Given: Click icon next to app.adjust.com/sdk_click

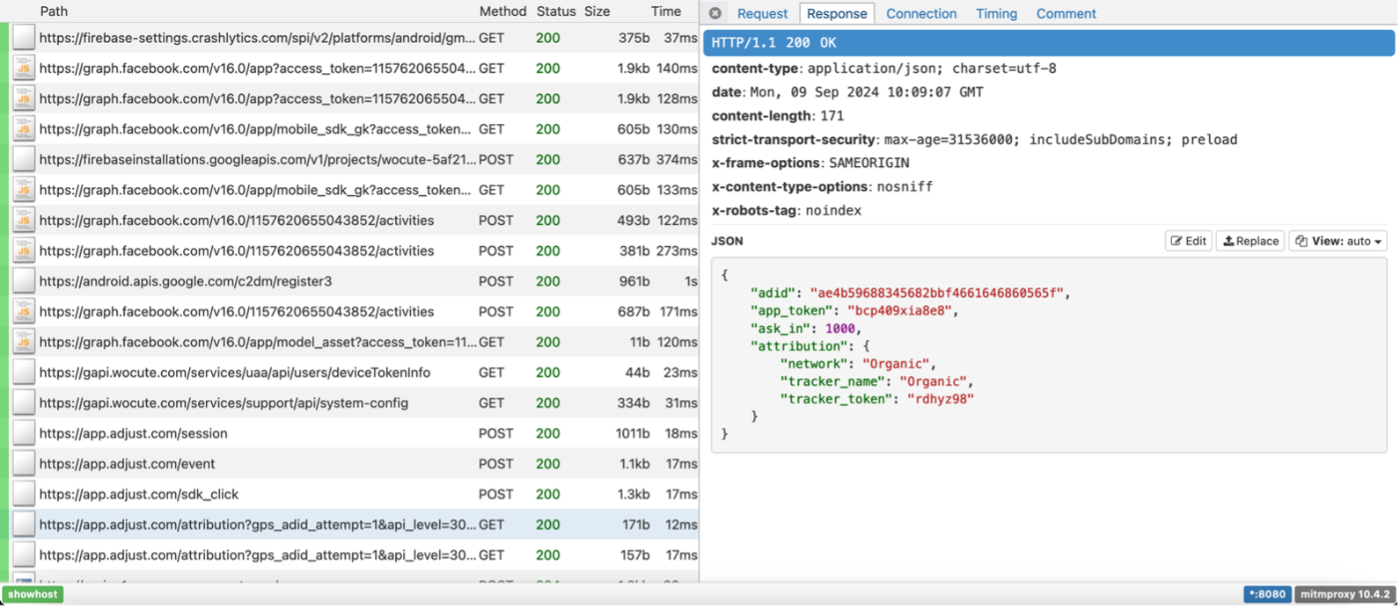Looking at the screenshot, I should click(24, 494).
